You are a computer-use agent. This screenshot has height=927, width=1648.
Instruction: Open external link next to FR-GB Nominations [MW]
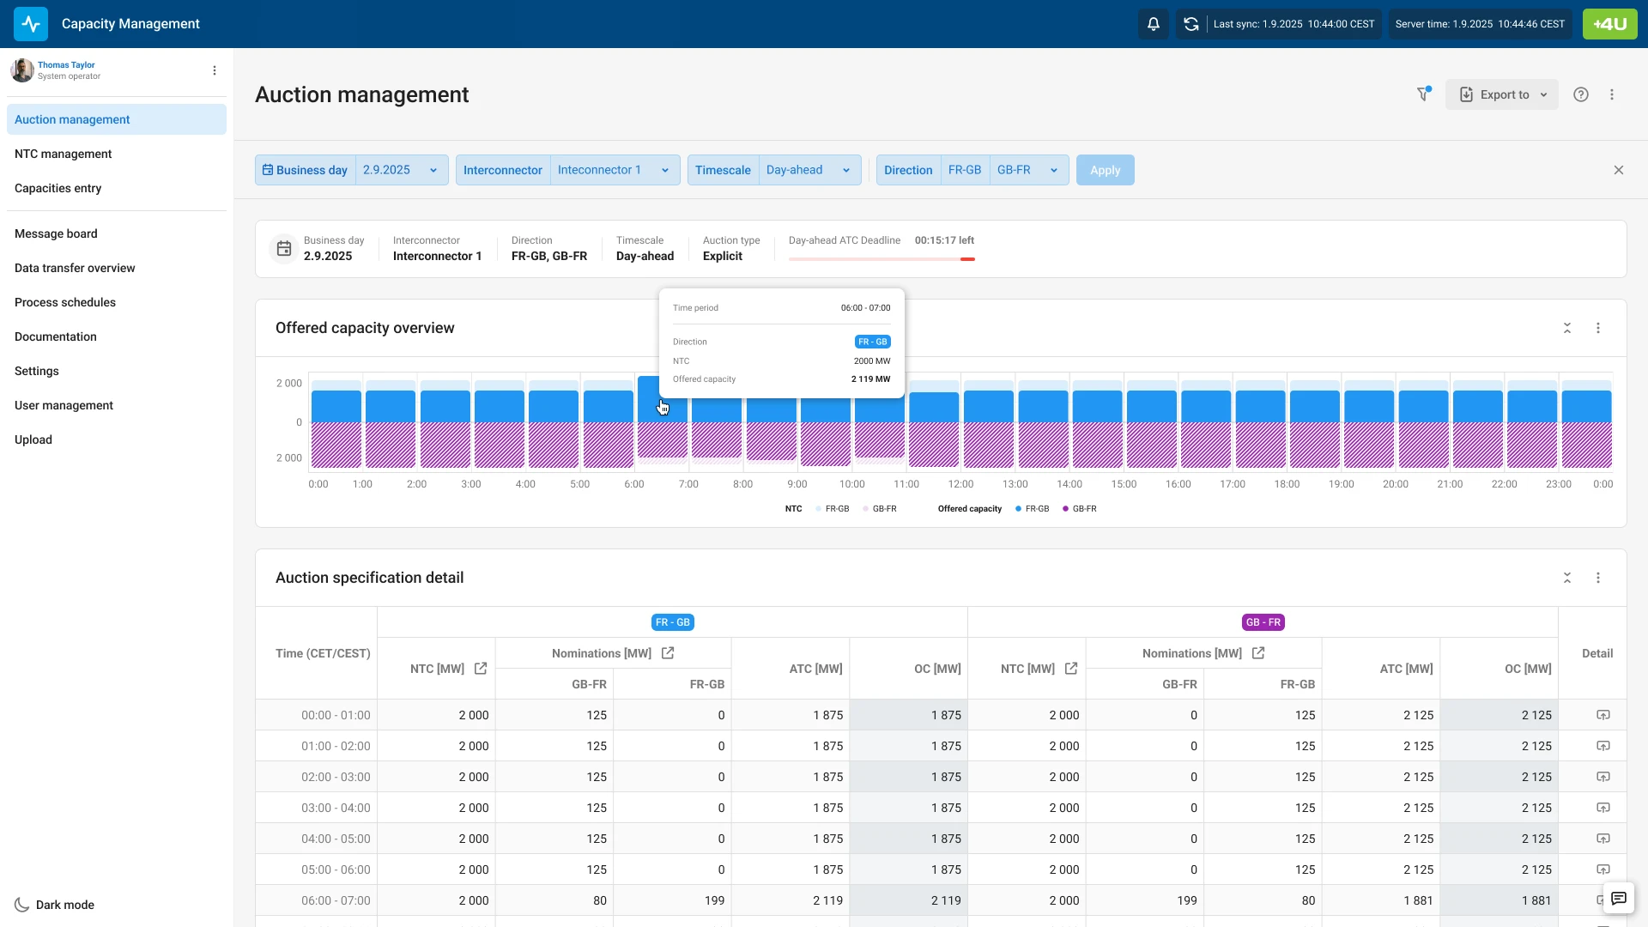point(668,653)
